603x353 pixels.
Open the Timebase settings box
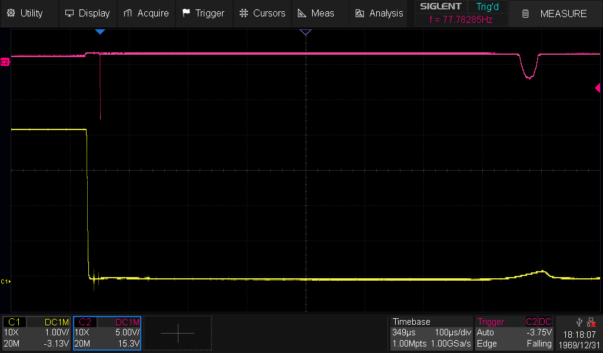(x=430, y=333)
